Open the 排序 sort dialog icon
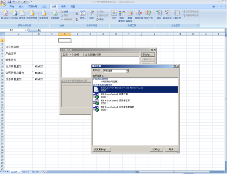Viewport: 227px width, 174px height. pos(83,13)
